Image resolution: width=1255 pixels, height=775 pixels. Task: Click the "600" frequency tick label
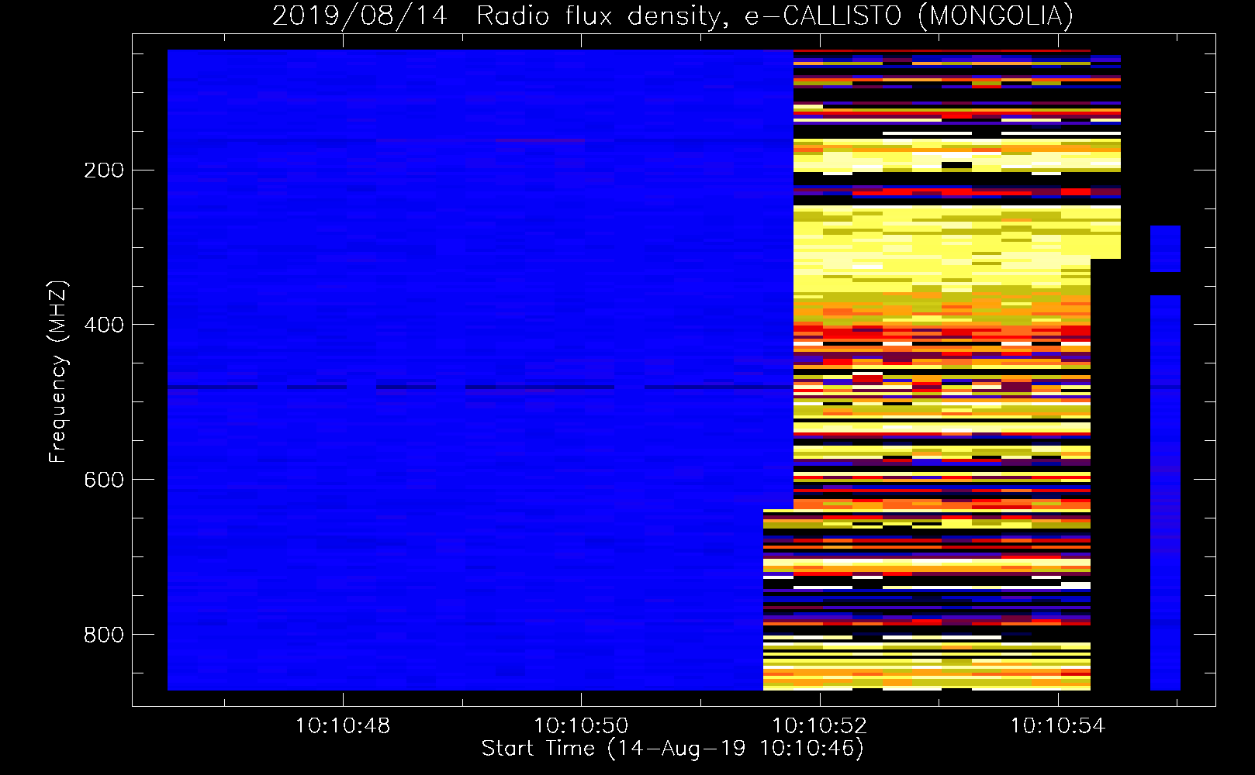(x=104, y=480)
